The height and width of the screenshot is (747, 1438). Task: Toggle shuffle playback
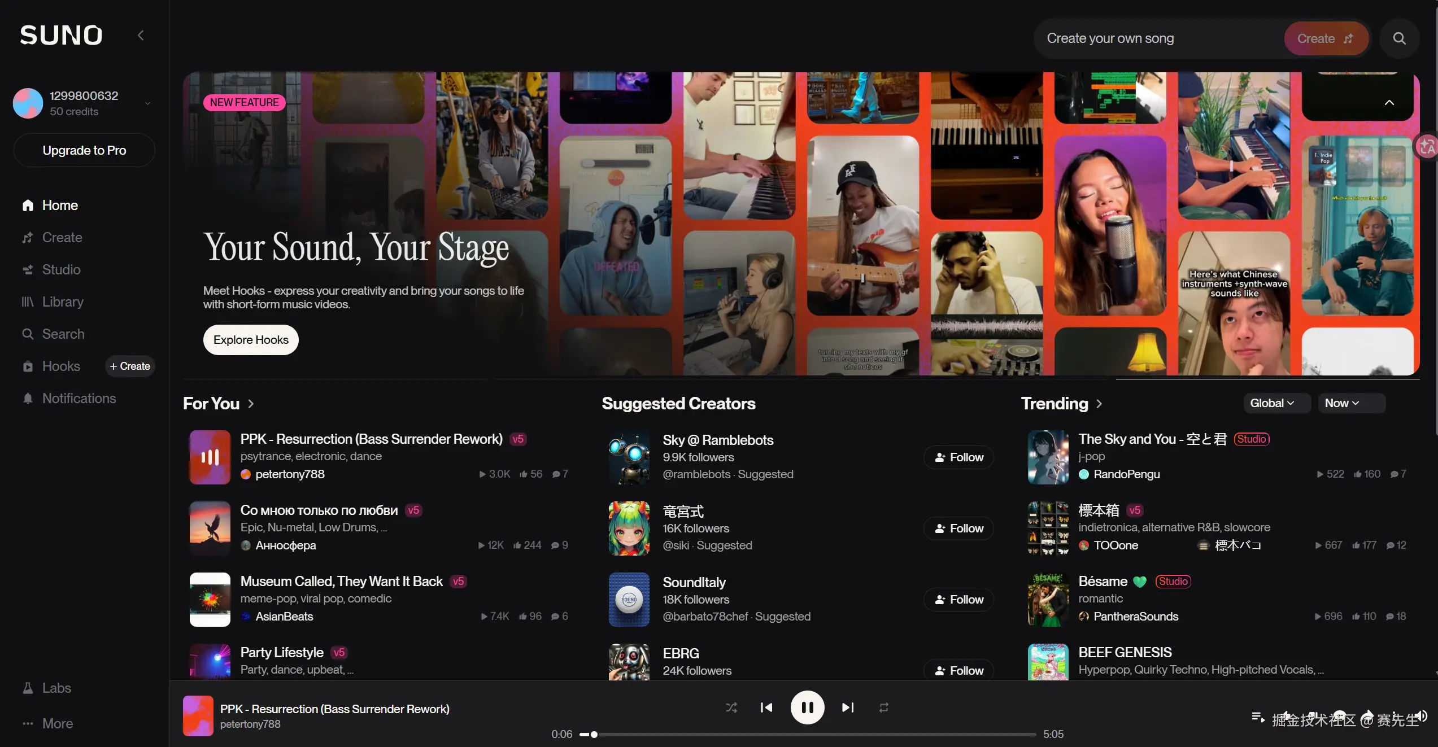point(731,707)
